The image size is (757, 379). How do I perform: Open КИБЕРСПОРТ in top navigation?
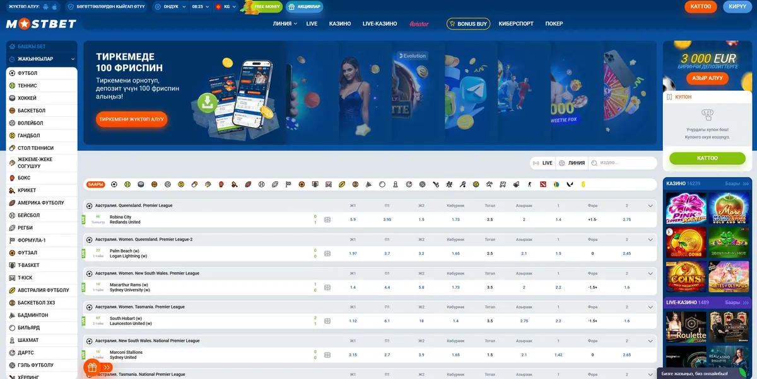click(x=516, y=24)
